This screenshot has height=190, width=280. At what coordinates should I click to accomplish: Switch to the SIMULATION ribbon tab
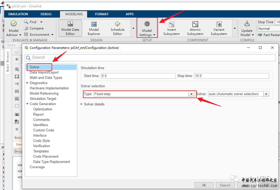click(18, 14)
